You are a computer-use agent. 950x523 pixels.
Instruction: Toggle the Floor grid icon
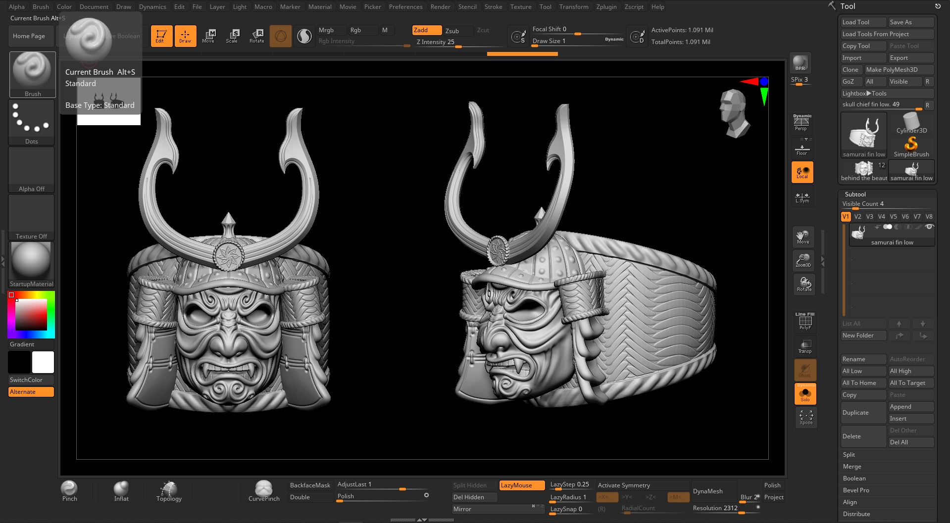pos(801,148)
